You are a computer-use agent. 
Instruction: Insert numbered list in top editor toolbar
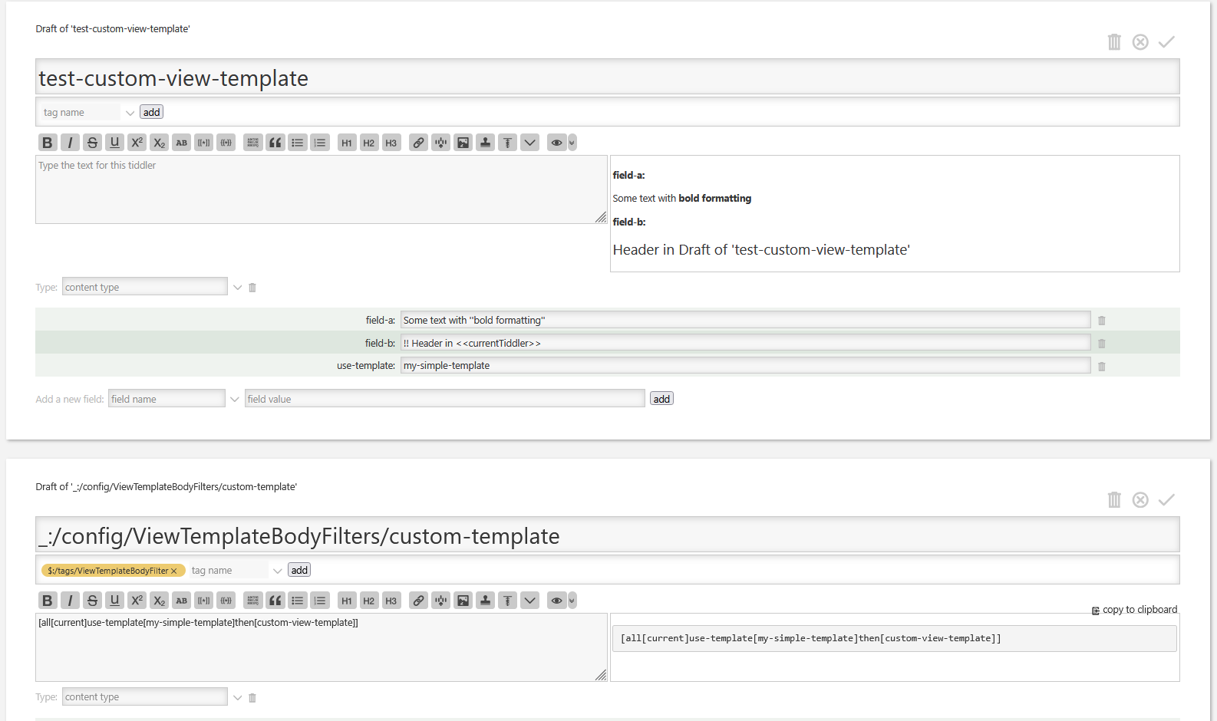pos(320,143)
